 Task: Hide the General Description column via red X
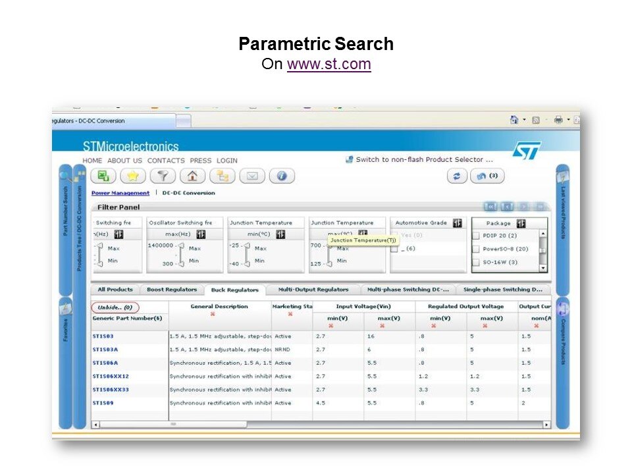(x=213, y=314)
